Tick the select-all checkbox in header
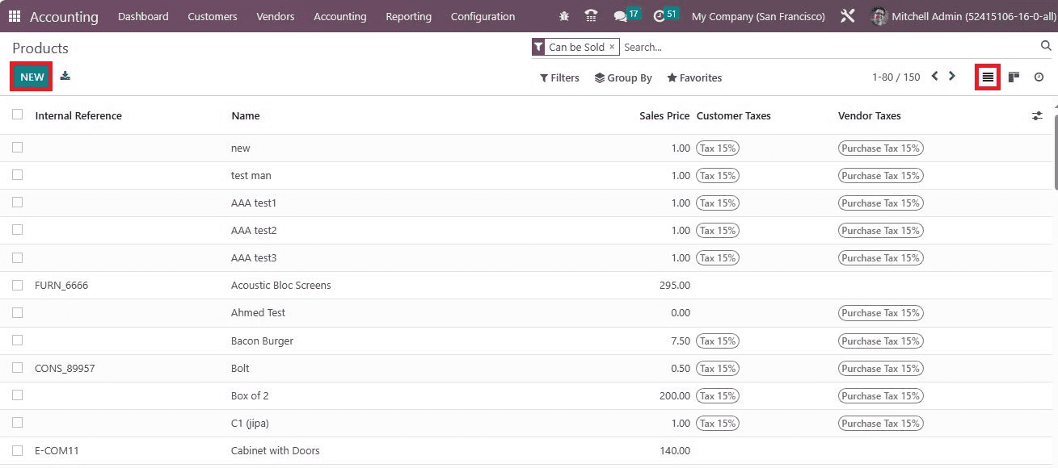The height and width of the screenshot is (468, 1058). [x=18, y=115]
